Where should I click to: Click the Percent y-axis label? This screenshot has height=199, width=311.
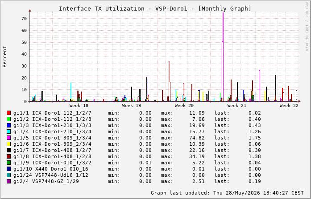(x=4, y=57)
